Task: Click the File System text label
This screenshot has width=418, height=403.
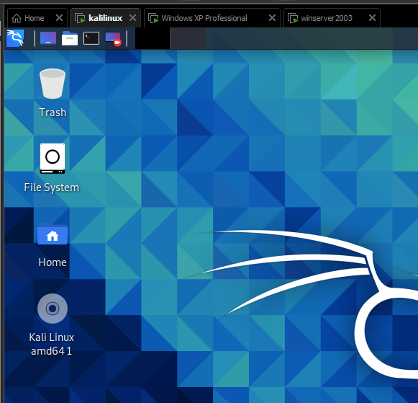Action: pyautogui.click(x=52, y=187)
